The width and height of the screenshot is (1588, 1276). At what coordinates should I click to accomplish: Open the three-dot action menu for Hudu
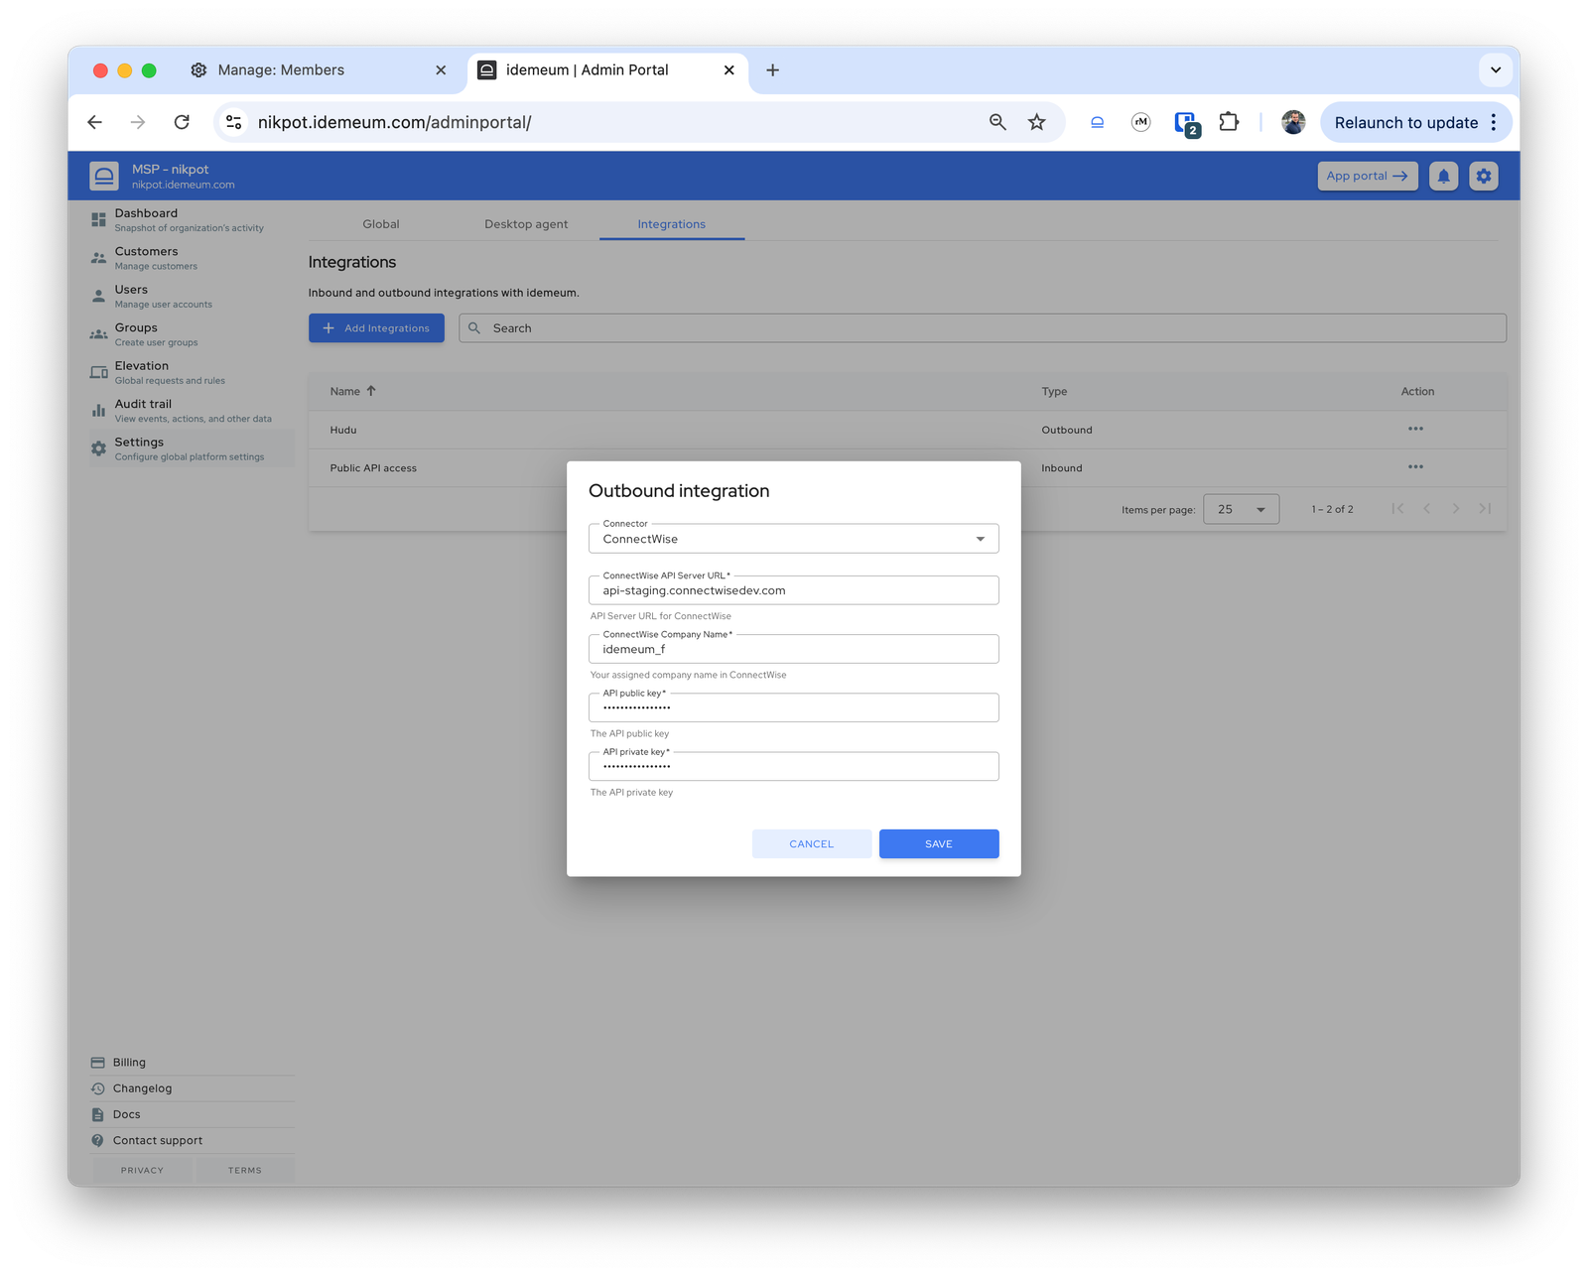tap(1415, 429)
